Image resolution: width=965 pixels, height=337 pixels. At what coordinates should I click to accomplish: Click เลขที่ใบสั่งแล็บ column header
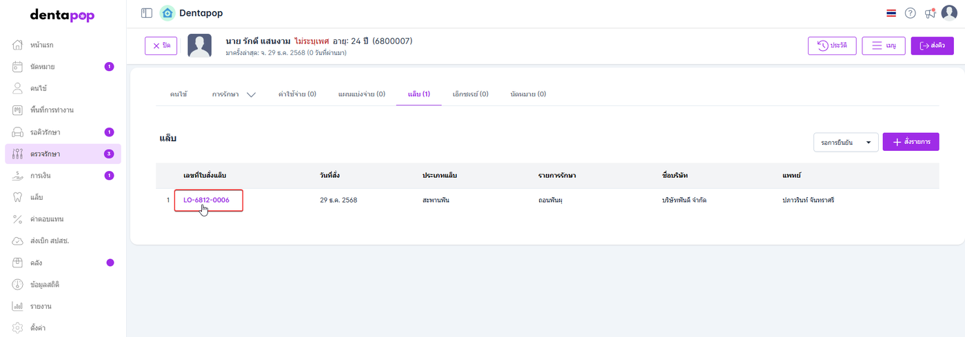[205, 176]
